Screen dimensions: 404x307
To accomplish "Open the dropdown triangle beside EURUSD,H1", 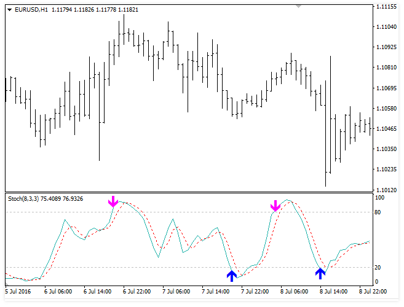I will (10, 10).
